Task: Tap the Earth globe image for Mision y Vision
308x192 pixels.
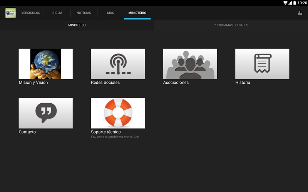Action: click(x=46, y=64)
